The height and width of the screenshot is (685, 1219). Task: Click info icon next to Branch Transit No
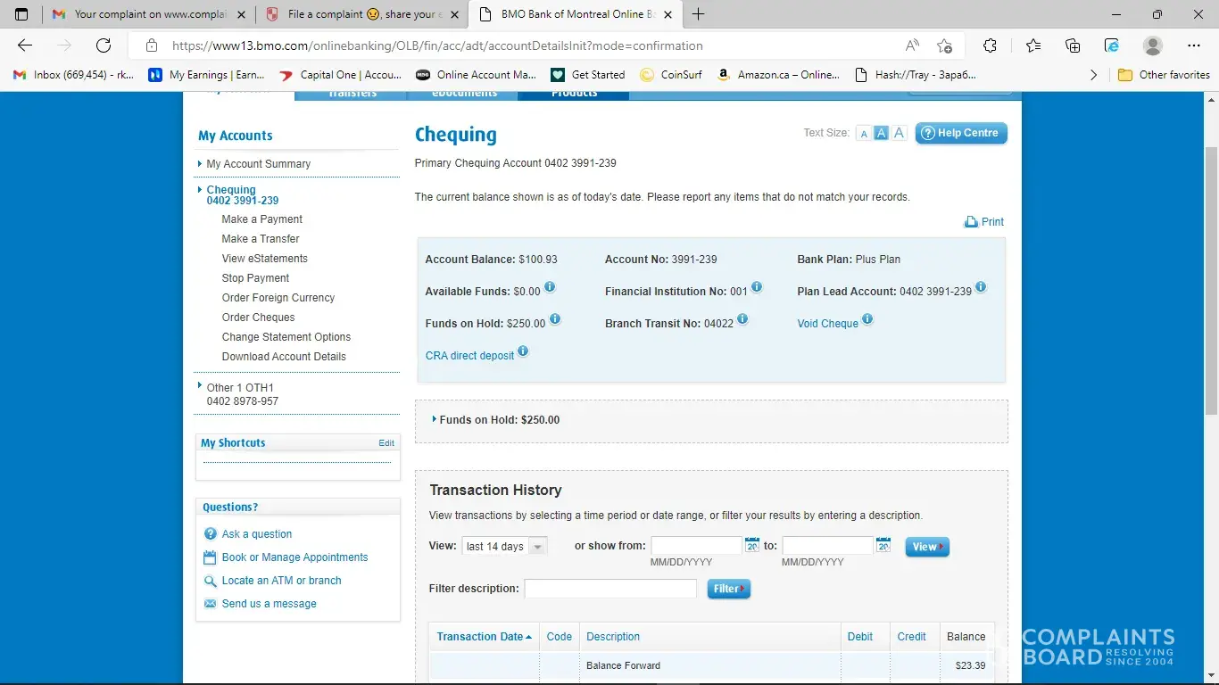click(x=742, y=319)
